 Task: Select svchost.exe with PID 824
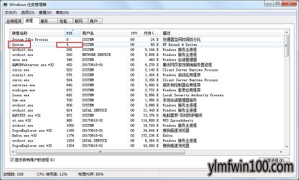click(147, 110)
